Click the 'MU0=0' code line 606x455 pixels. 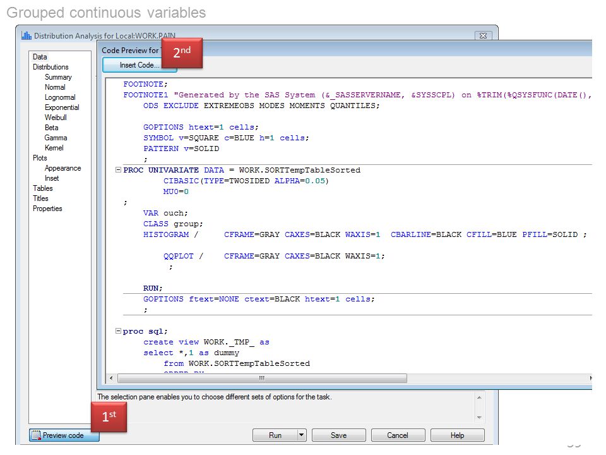176,191
